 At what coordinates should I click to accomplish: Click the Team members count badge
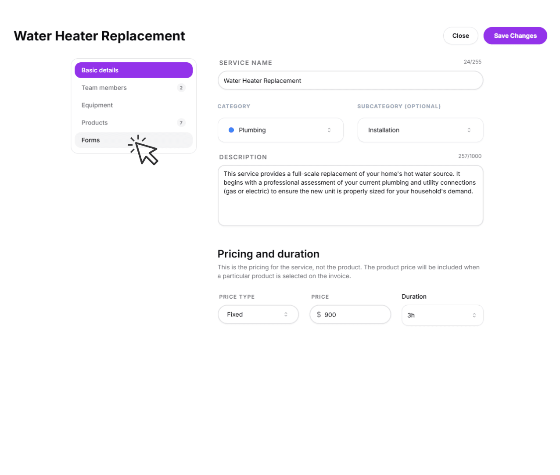(x=181, y=88)
